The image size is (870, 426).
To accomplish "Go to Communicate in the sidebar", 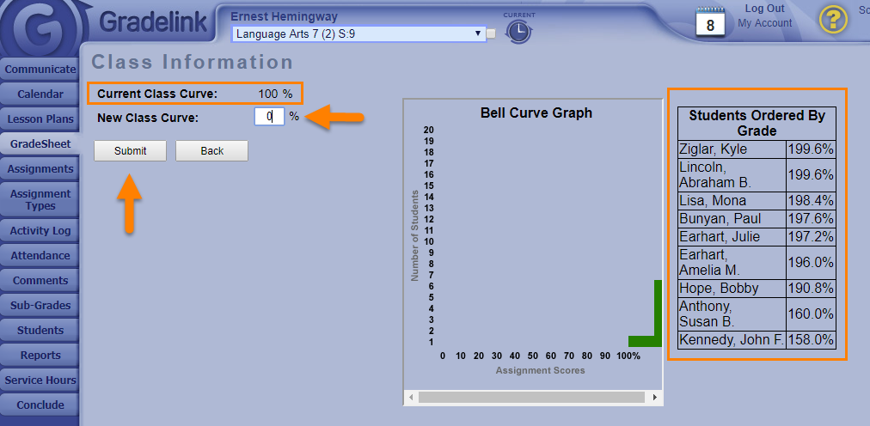I will [x=40, y=70].
